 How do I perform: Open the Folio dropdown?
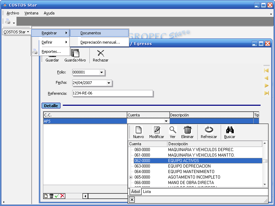click(101, 72)
